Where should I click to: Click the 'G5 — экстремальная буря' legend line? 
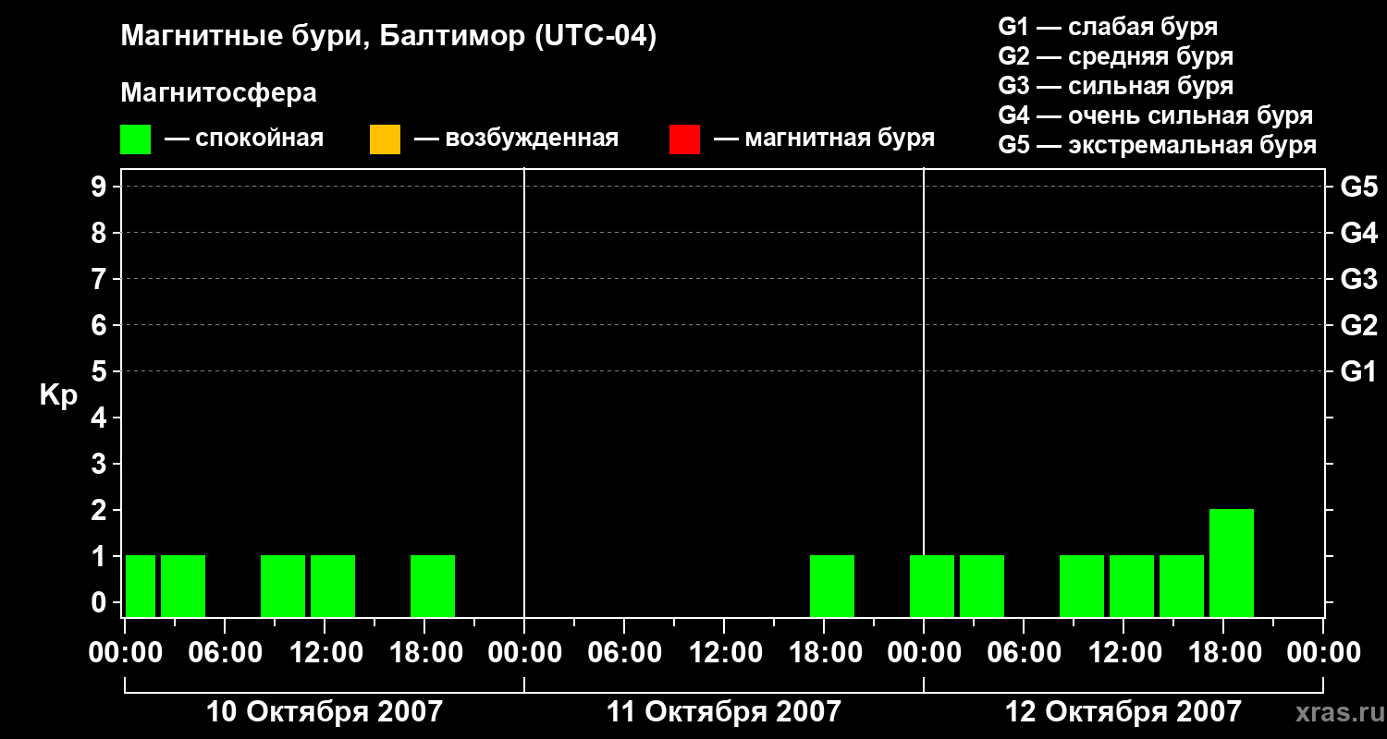click(x=1158, y=145)
